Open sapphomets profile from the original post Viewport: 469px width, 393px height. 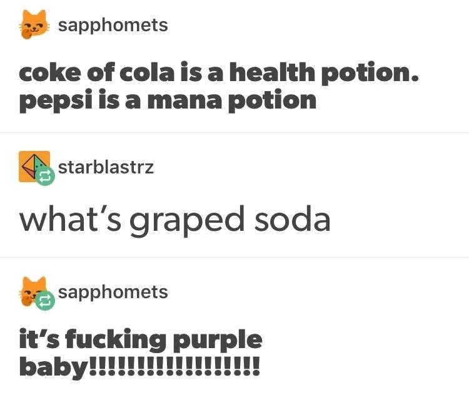click(113, 26)
